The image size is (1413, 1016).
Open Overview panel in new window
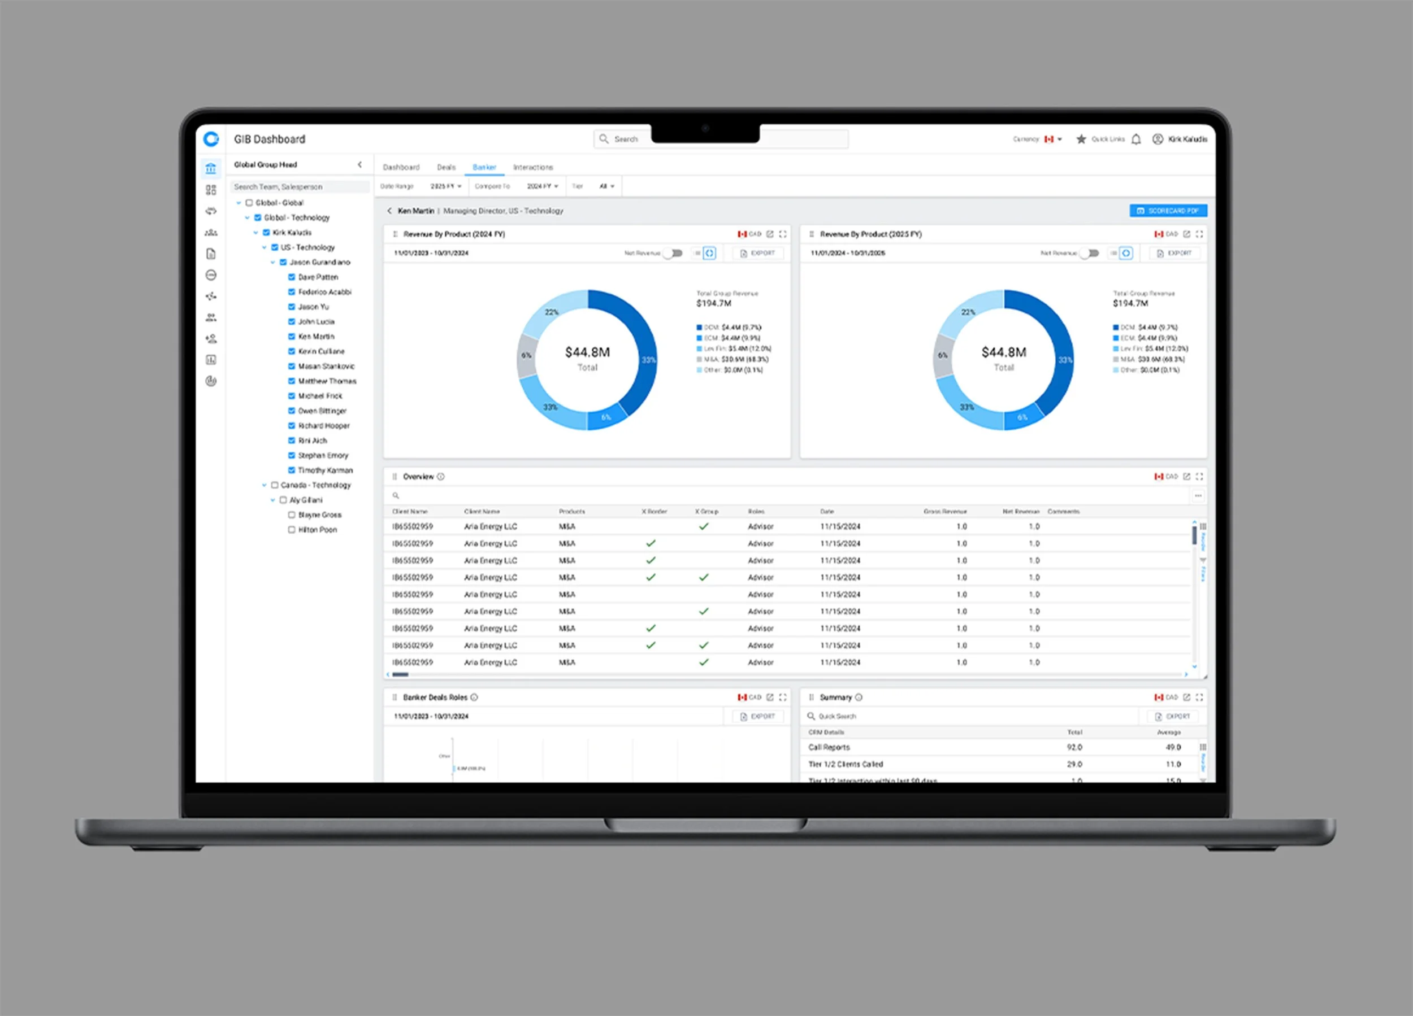pos(1186,476)
